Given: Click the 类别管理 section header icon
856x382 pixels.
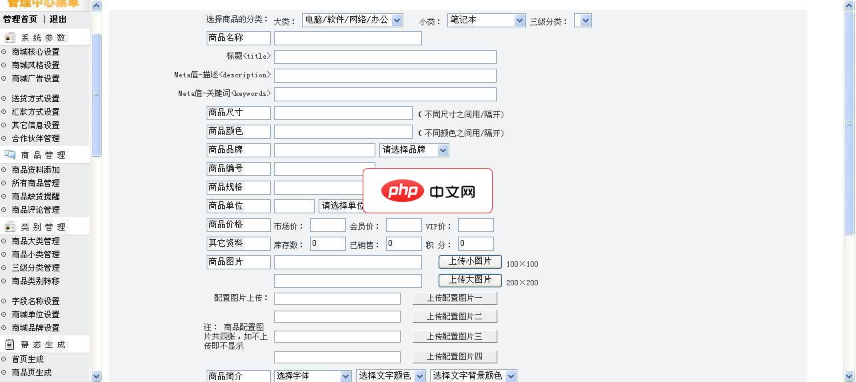Looking at the screenshot, I should tap(10, 227).
